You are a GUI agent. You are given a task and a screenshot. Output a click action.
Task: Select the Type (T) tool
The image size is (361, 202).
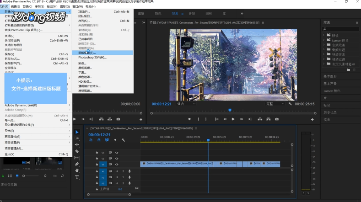point(77,177)
